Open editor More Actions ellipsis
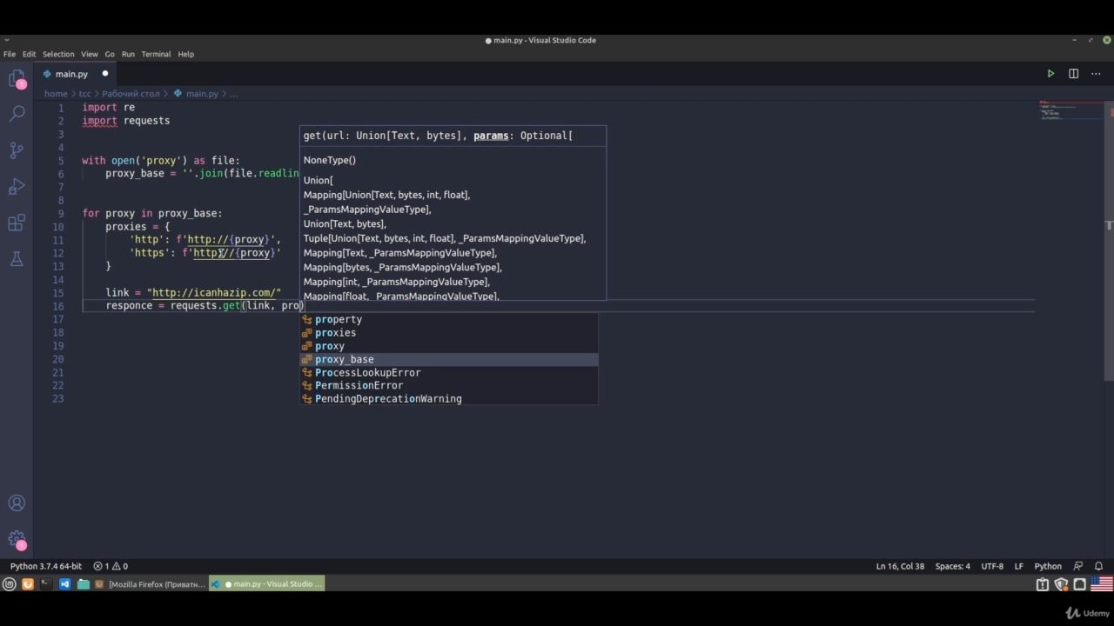 coord(1096,74)
